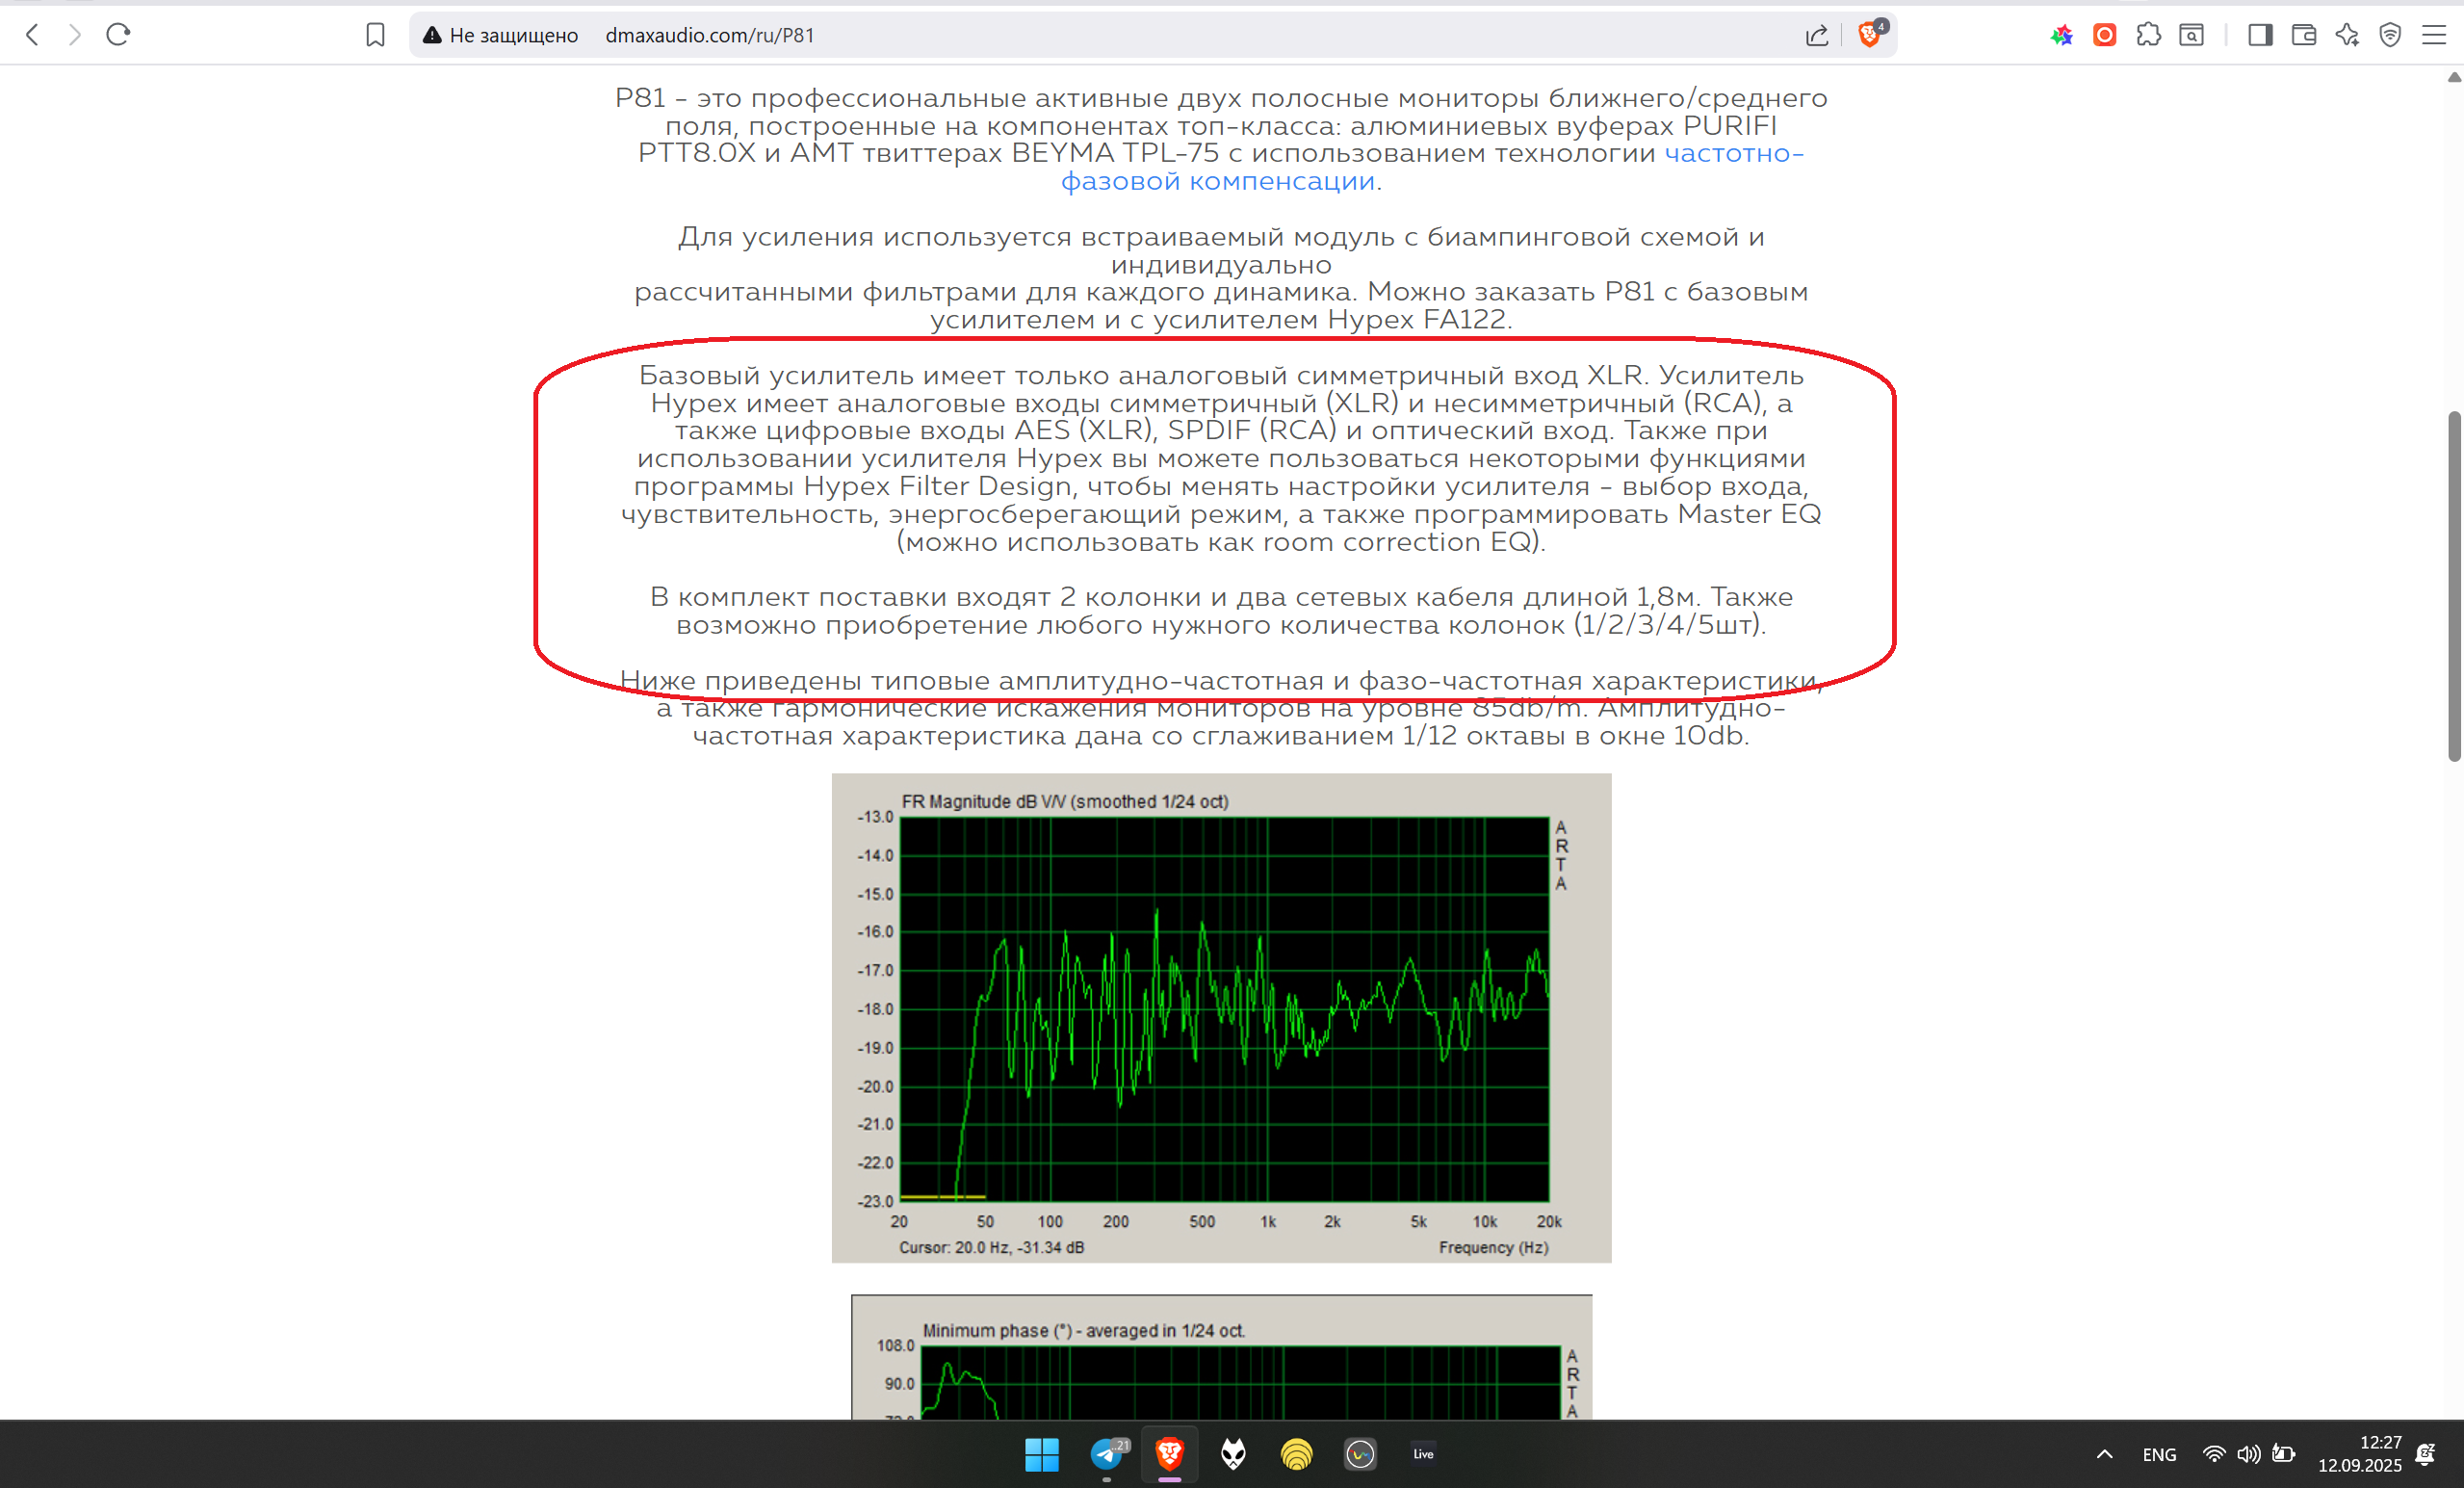Viewport: 2464px width, 1488px height.
Task: Open the tab search icon in toolbar
Action: tap(2192, 35)
